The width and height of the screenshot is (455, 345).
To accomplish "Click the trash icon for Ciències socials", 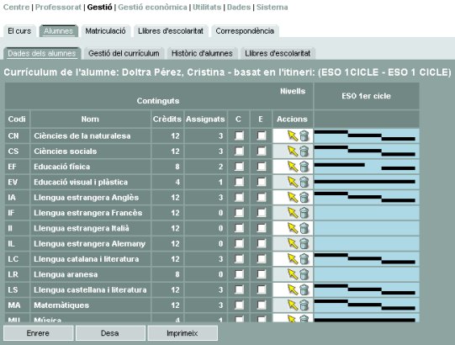I will click(304, 151).
